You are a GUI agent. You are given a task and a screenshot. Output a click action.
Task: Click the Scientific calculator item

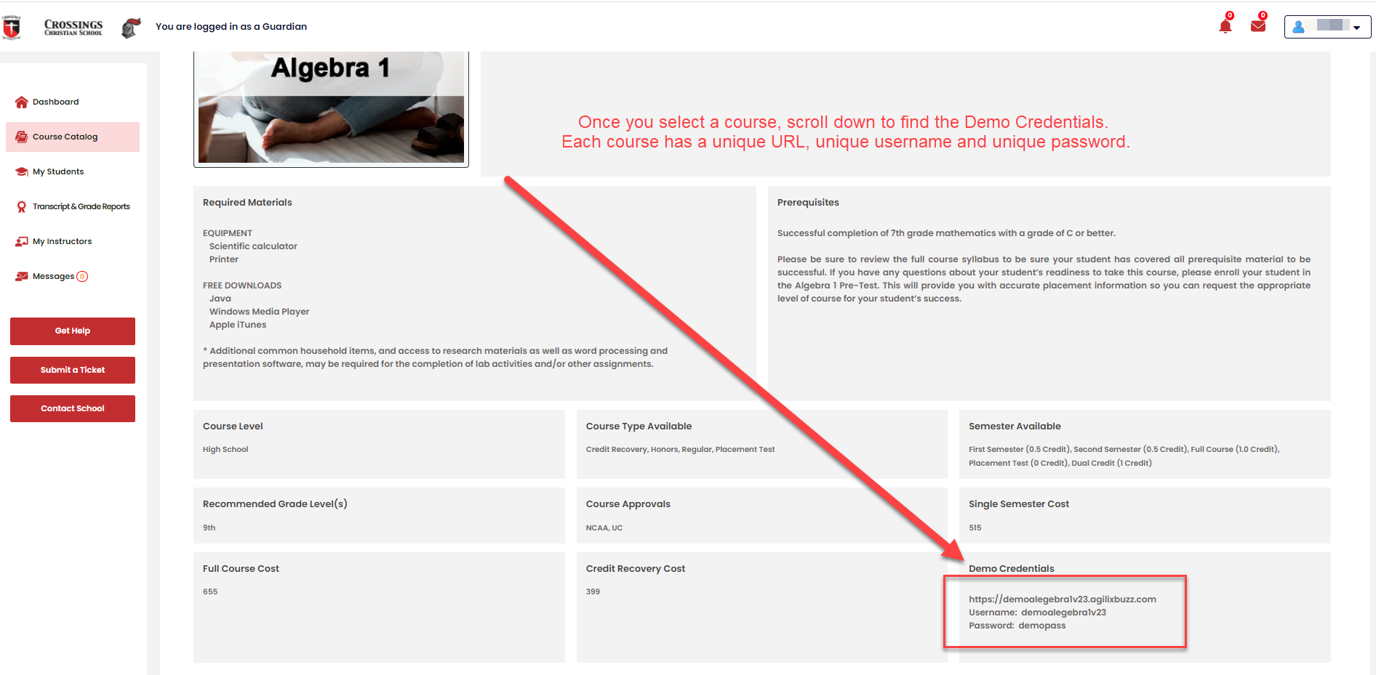coord(253,246)
